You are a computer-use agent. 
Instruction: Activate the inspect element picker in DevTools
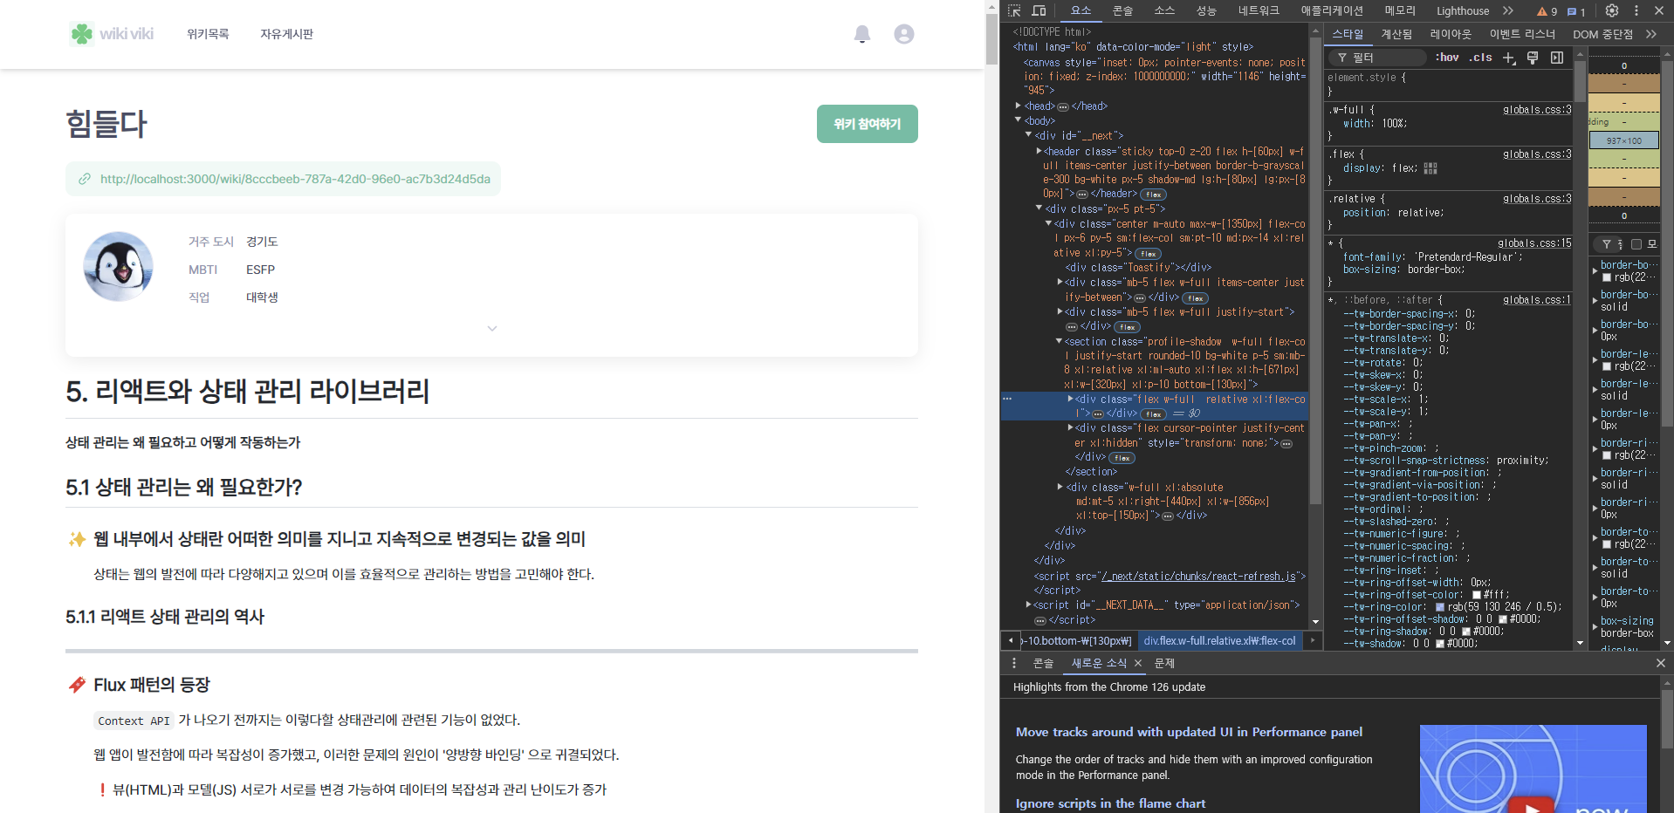[x=1014, y=10]
